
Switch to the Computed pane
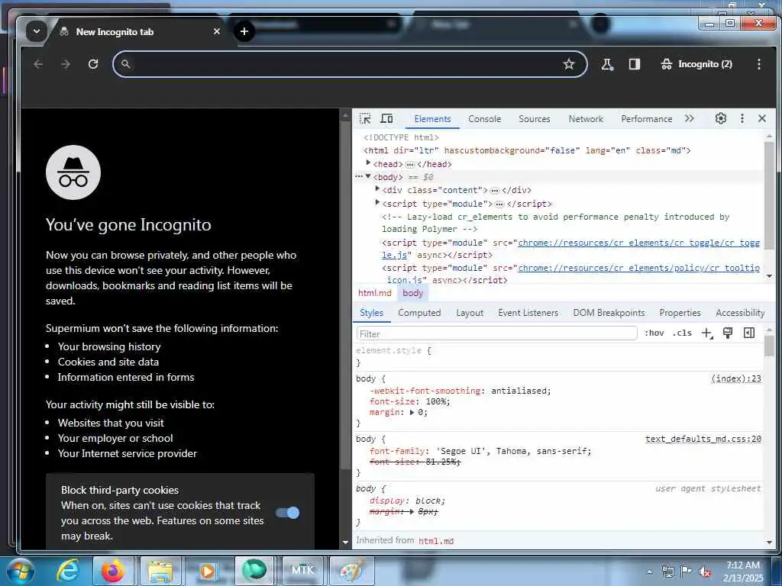pyautogui.click(x=419, y=313)
